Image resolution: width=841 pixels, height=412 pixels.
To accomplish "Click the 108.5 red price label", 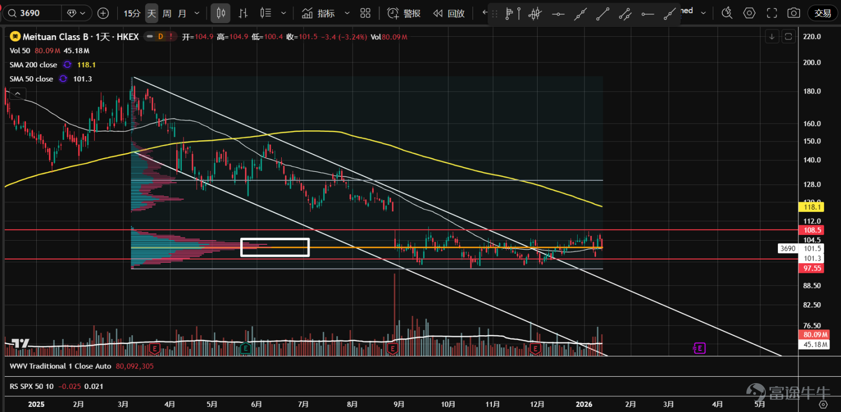I will (812, 230).
